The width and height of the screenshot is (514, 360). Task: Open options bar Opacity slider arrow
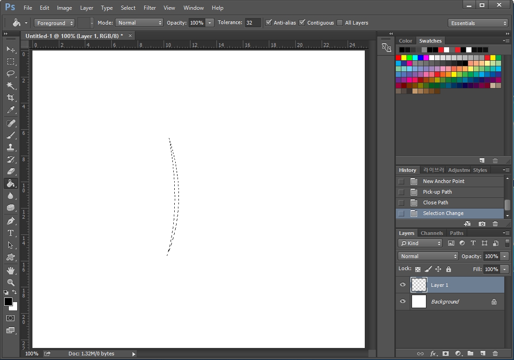210,23
